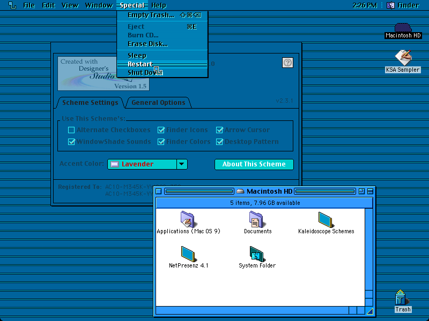Open the View menu
The image size is (429, 321).
click(70, 5)
